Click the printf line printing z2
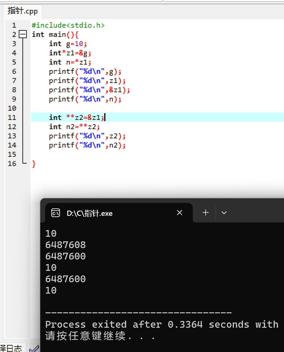The height and width of the screenshot is (352, 284). point(87,136)
